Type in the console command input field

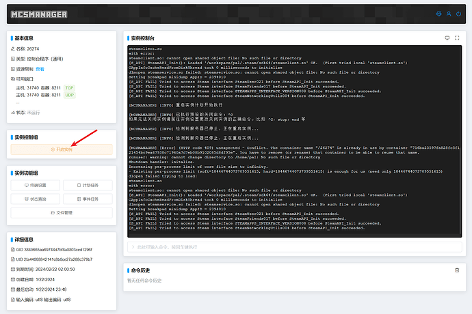click(287, 246)
